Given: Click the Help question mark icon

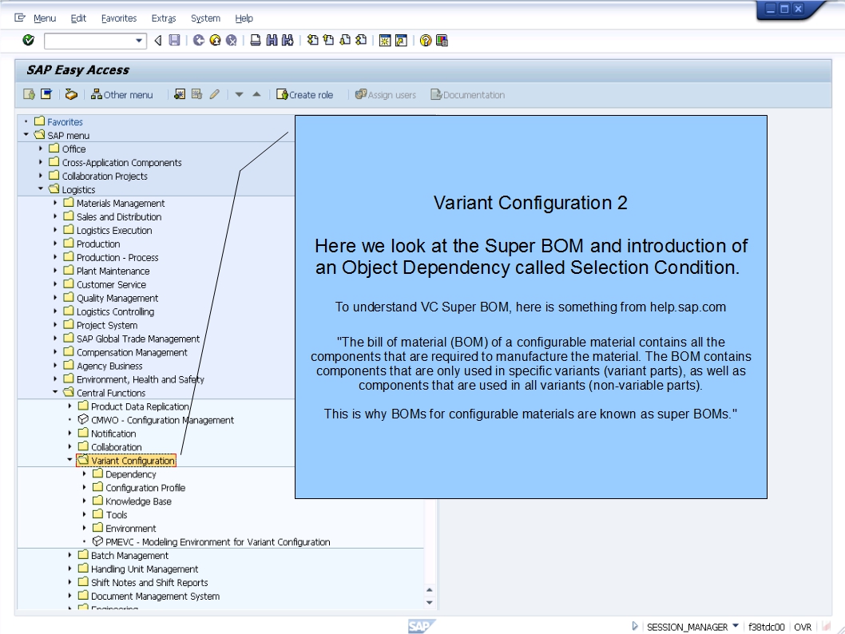Looking at the screenshot, I should coord(425,41).
